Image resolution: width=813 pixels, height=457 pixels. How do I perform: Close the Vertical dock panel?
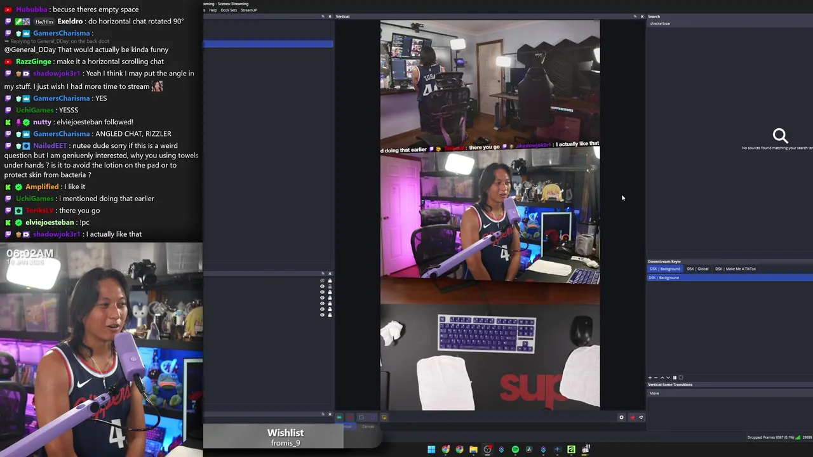[642, 16]
